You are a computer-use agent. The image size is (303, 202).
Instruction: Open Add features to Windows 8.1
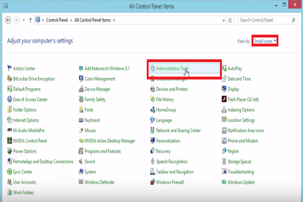point(107,68)
